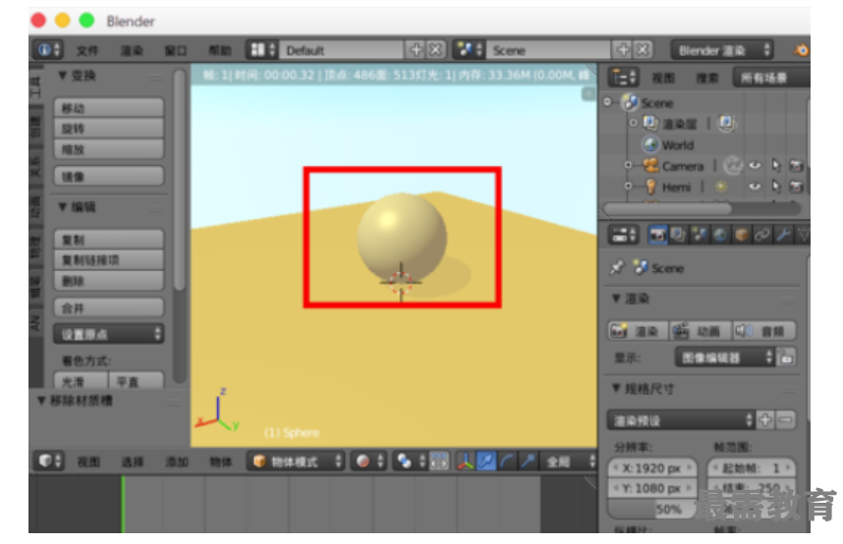The width and height of the screenshot is (843, 544).
Task: Toggle Hemi selectability cursor icon
Action: click(x=776, y=187)
